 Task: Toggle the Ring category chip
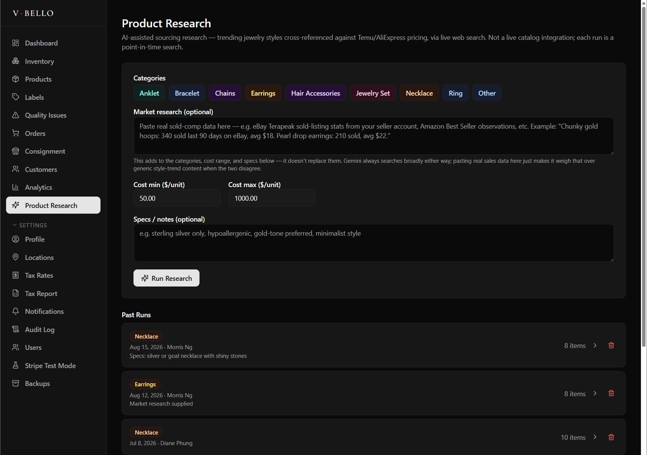click(455, 93)
